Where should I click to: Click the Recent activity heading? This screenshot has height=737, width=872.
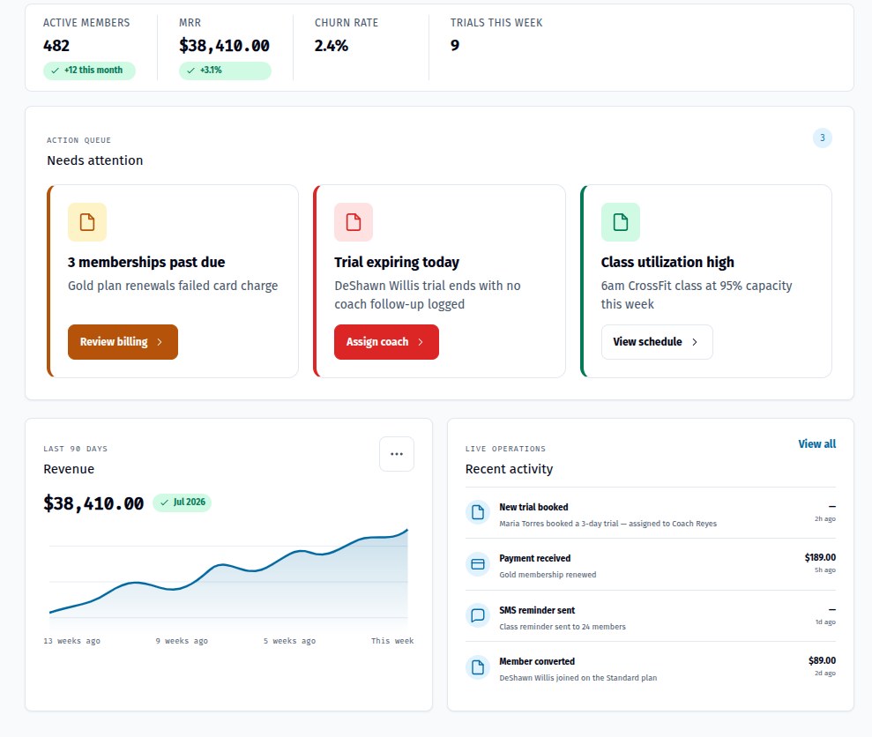509,469
